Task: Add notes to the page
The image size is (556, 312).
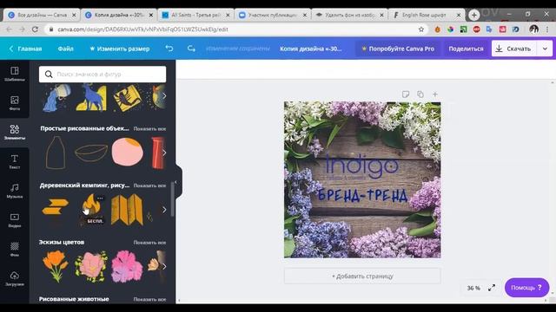Action: coord(406,94)
